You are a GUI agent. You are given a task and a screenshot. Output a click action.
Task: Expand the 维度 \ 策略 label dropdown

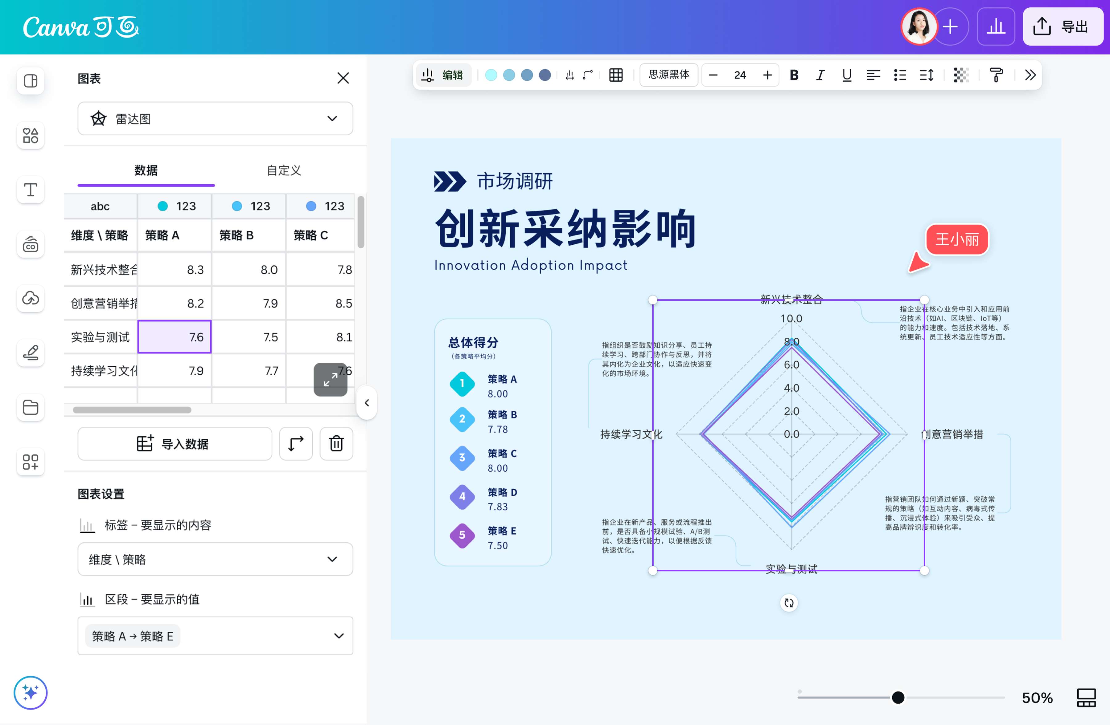[x=215, y=559]
